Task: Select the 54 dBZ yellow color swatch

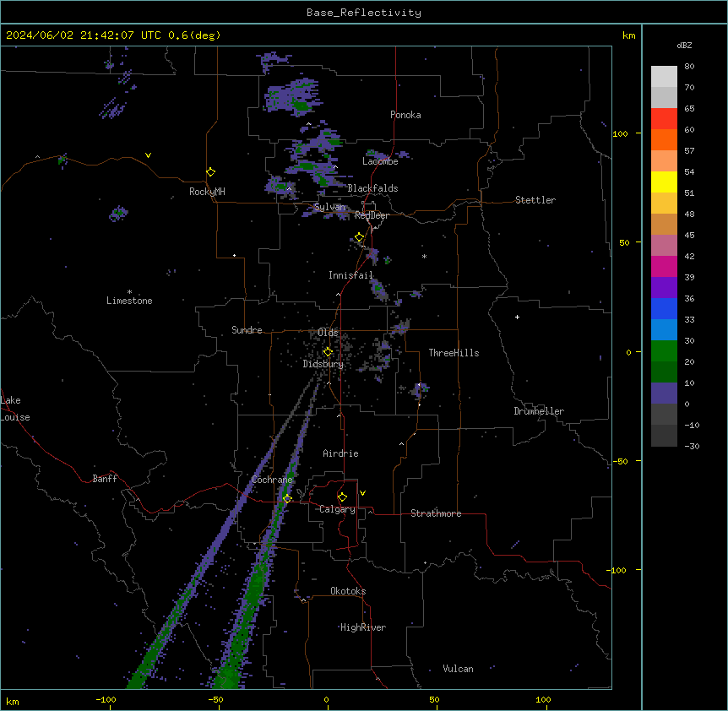Action: (664, 182)
